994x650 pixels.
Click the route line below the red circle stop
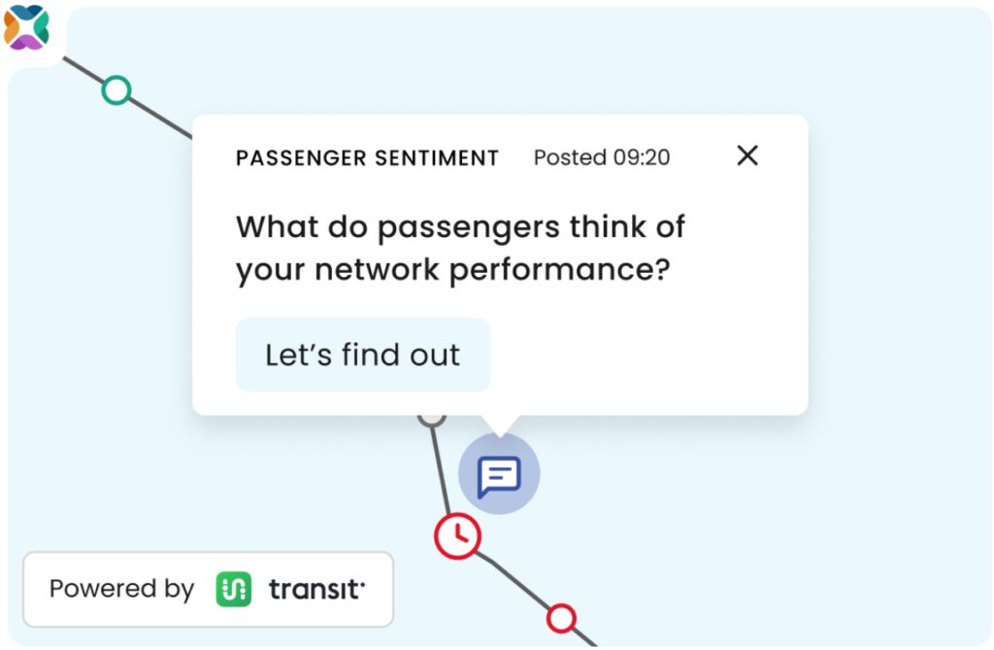584,637
